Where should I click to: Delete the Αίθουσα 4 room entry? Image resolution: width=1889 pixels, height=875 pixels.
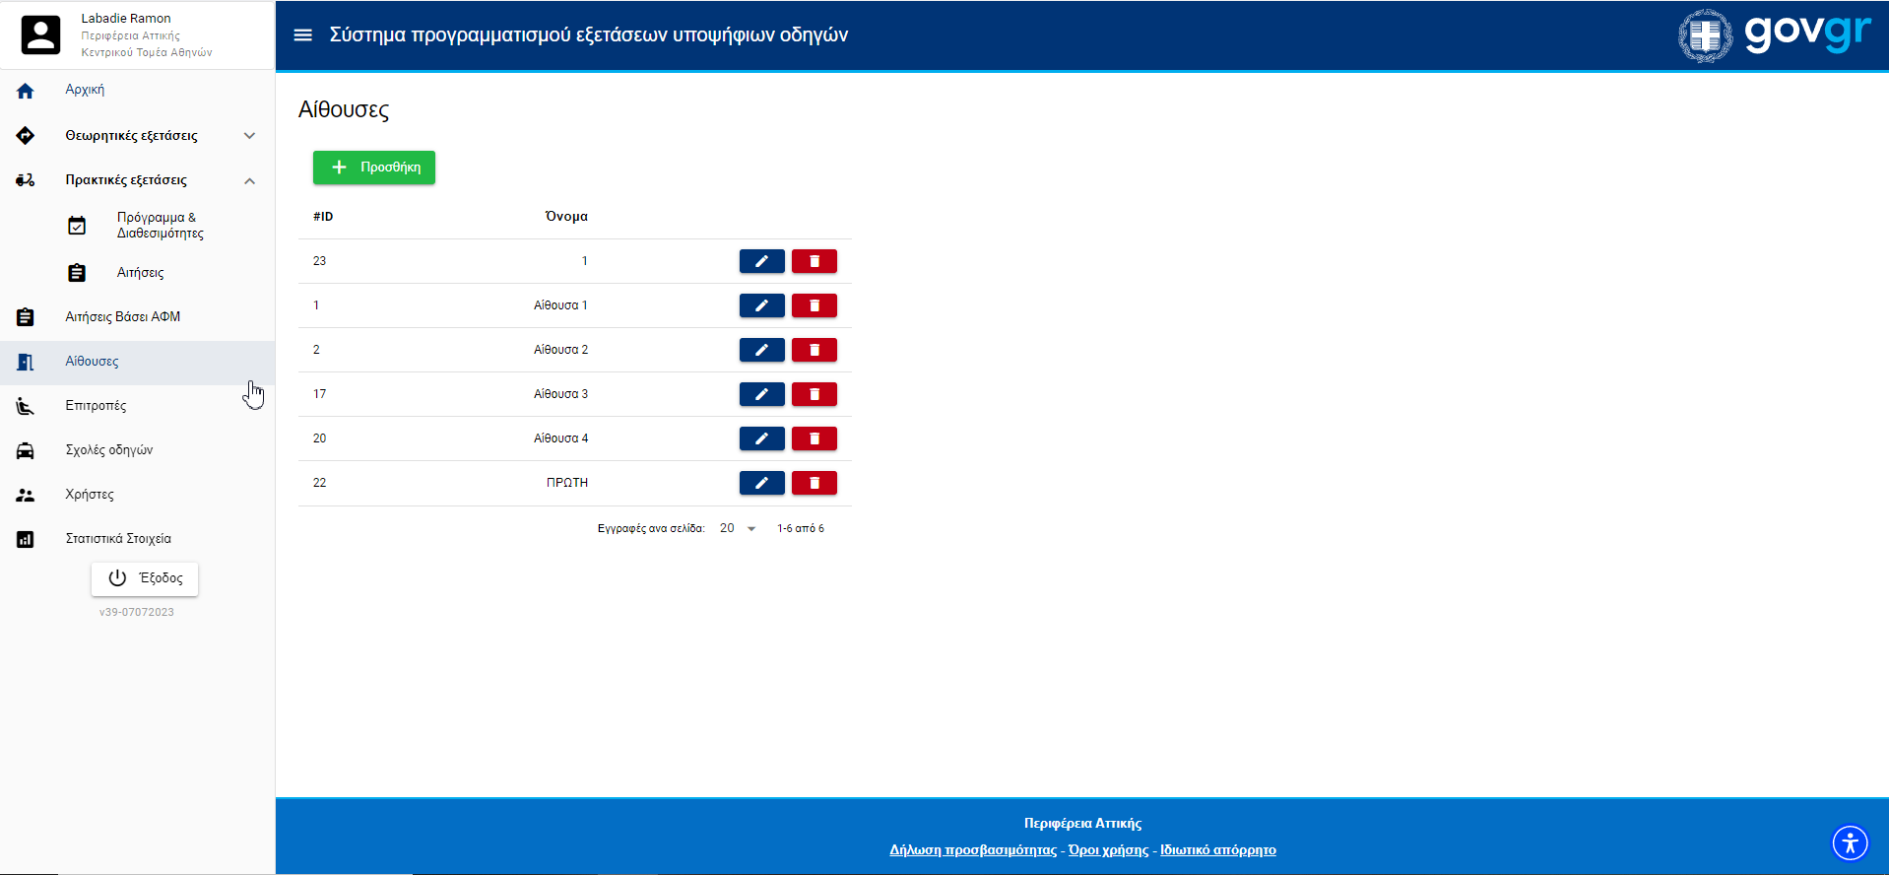pos(814,438)
